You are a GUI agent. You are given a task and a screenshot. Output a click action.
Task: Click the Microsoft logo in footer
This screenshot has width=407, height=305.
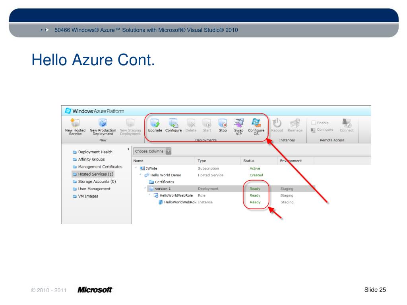point(95,290)
